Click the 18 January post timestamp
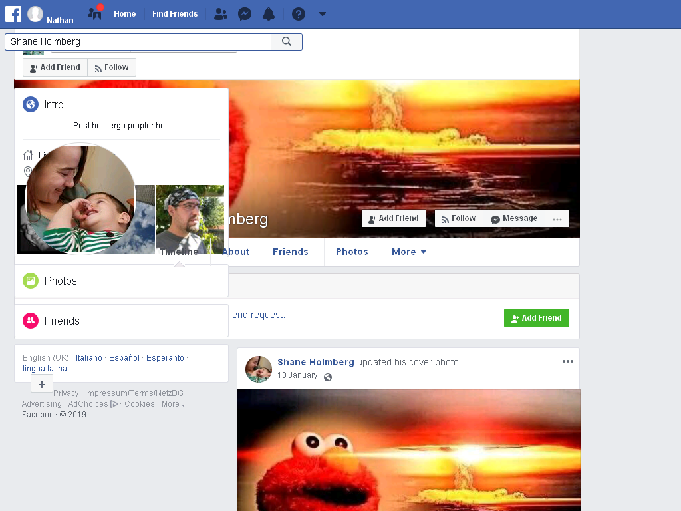 [297, 375]
